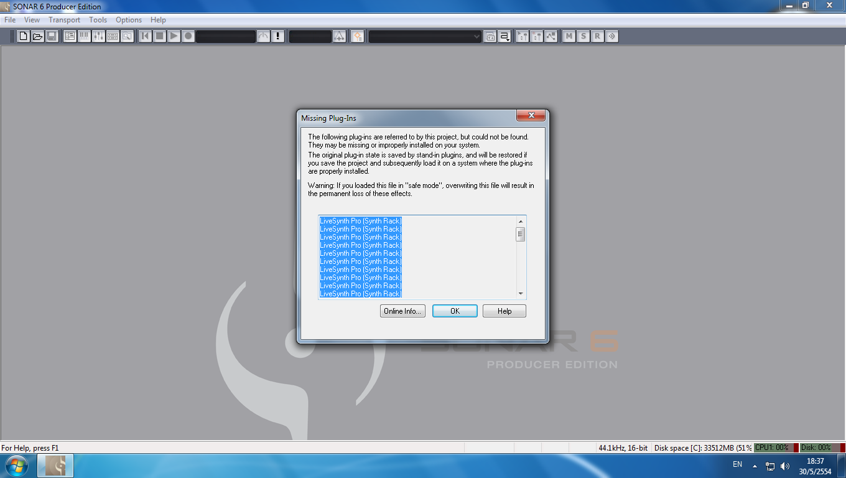Click the sound waves icon after the R button
846x478 pixels.
(x=612, y=36)
